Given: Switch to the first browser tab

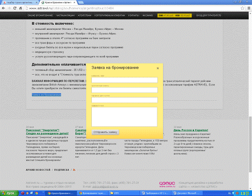Looking at the screenshot, I should tap(20, 2).
